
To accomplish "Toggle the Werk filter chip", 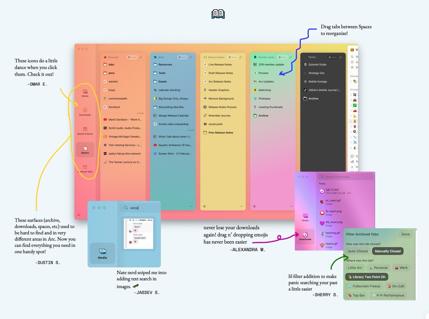I will pyautogui.click(x=401, y=268).
